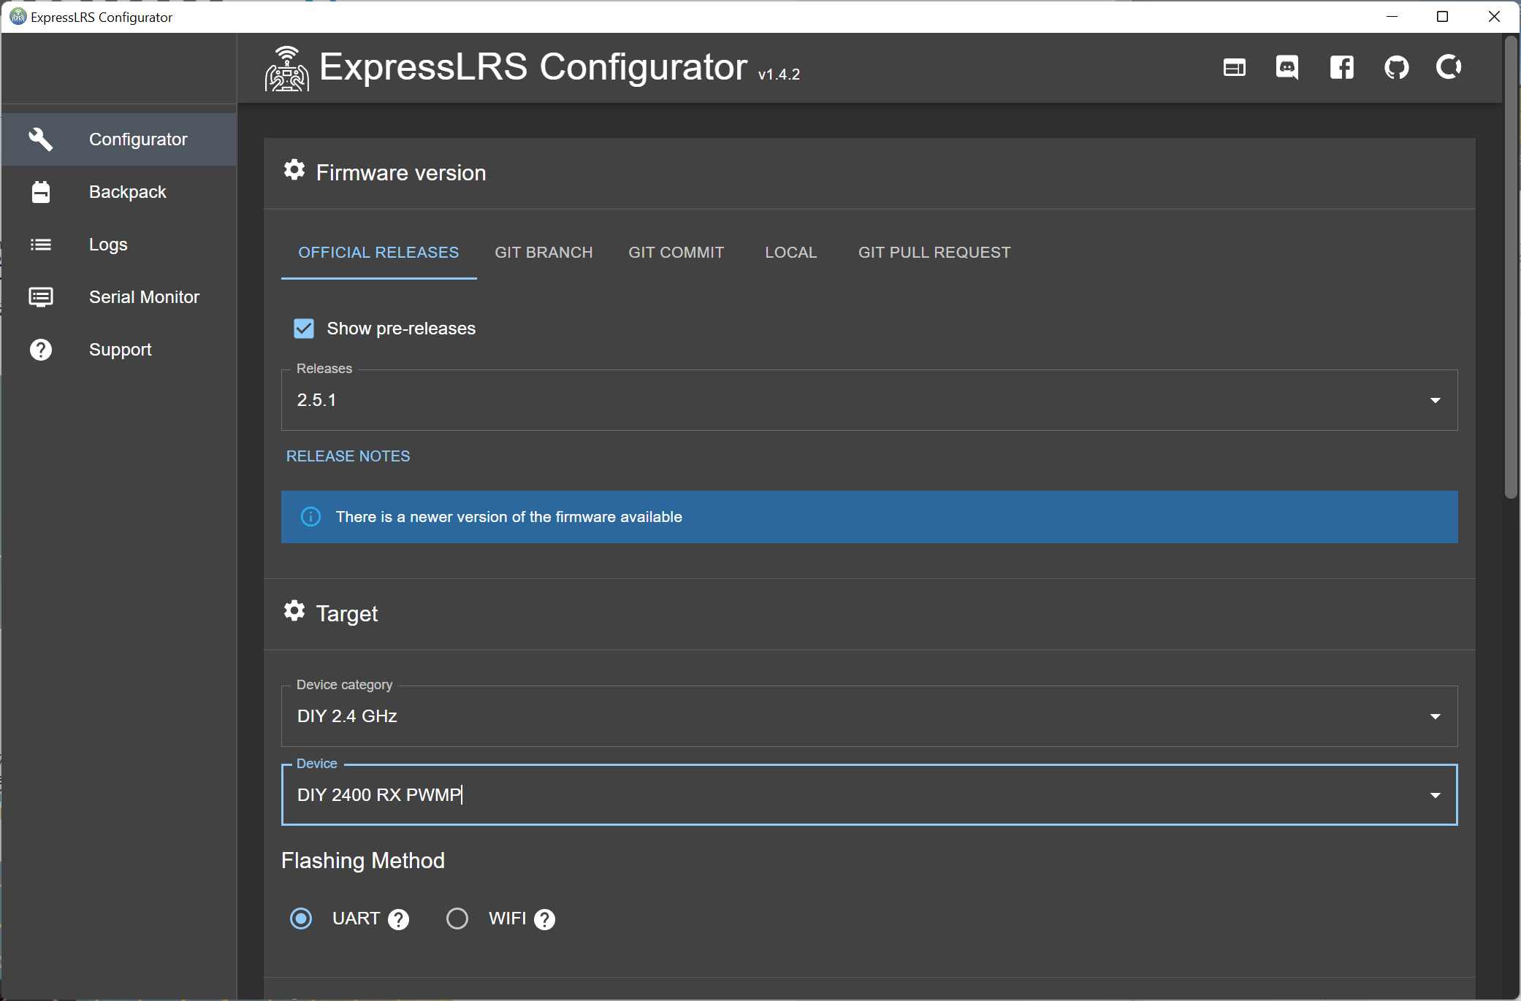Open the Facebook icon link
This screenshot has height=1001, width=1521.
click(1341, 68)
